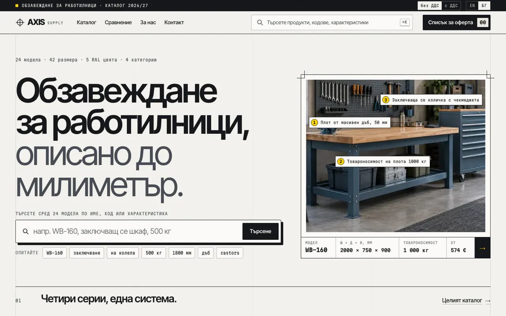
Task: Click the AXIS crosshair logo icon
Action: click(20, 23)
